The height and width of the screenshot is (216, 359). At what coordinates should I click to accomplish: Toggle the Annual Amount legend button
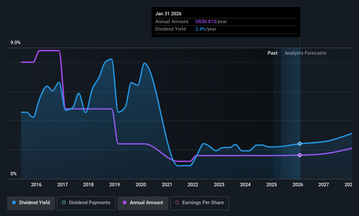[143, 203]
